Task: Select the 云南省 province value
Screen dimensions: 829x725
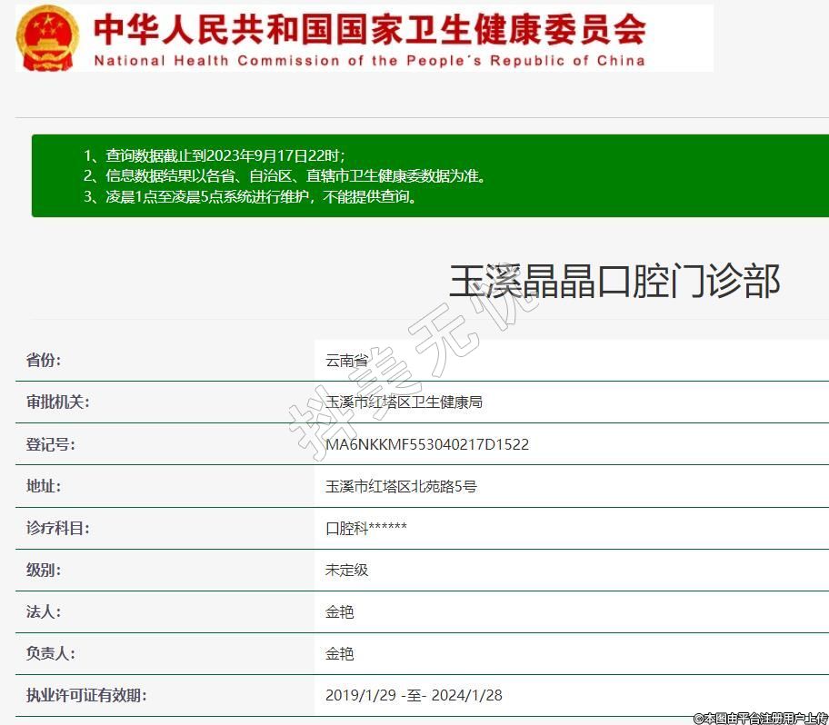Action: pyautogui.click(x=346, y=360)
